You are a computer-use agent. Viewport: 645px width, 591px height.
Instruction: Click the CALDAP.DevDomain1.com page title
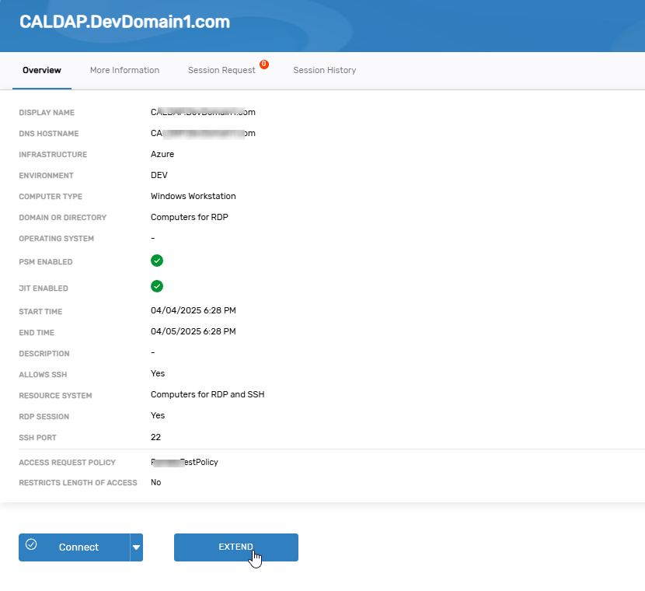tap(124, 22)
